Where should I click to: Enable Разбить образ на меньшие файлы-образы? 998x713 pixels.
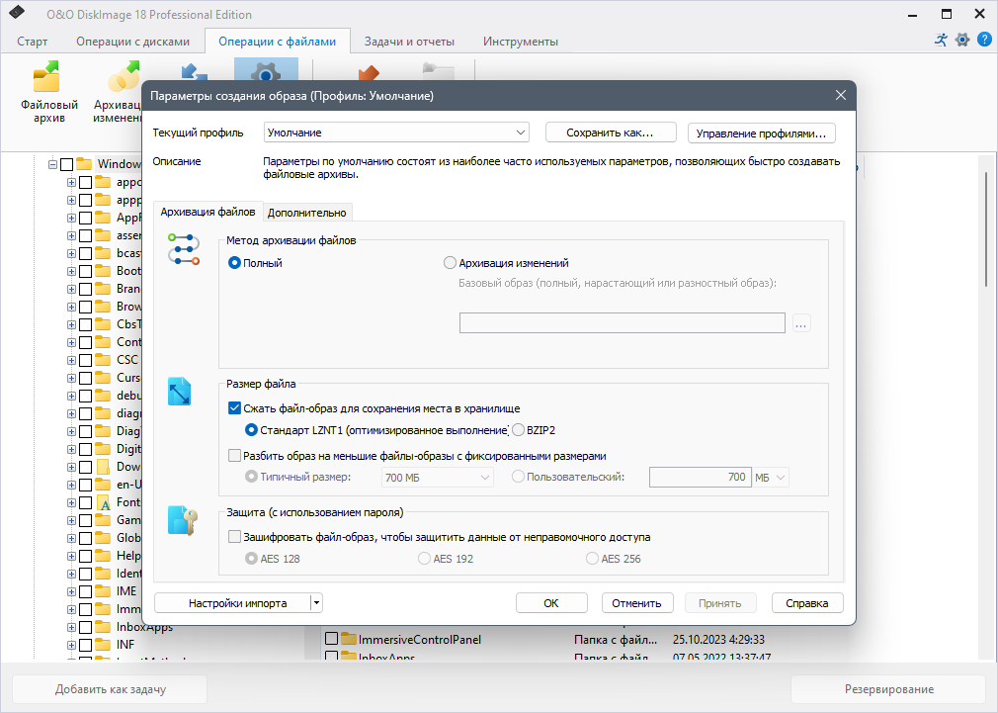(234, 456)
